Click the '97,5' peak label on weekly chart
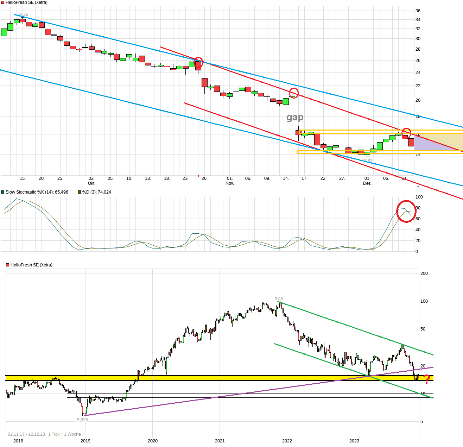This screenshot has height=447, width=463. (279, 299)
